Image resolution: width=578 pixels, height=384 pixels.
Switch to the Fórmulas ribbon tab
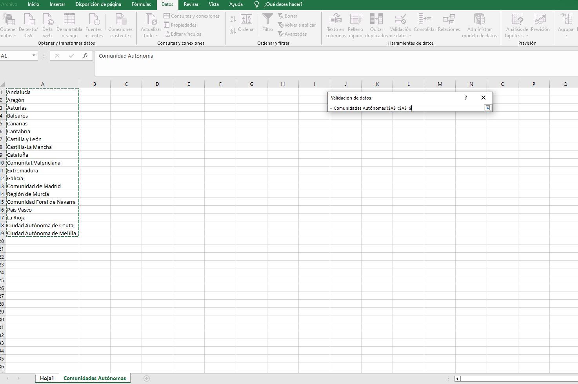click(141, 4)
